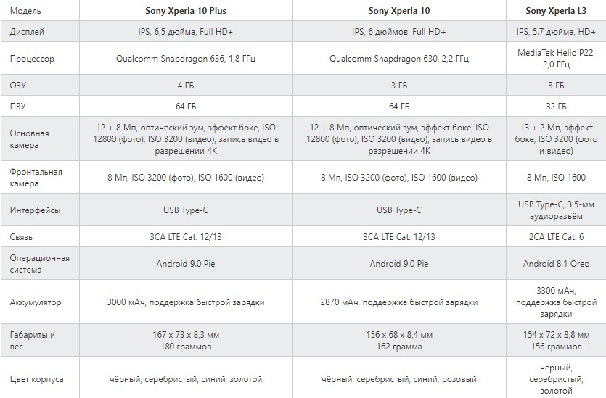
Task: Select the ОЗУ row label
Action: (20, 86)
